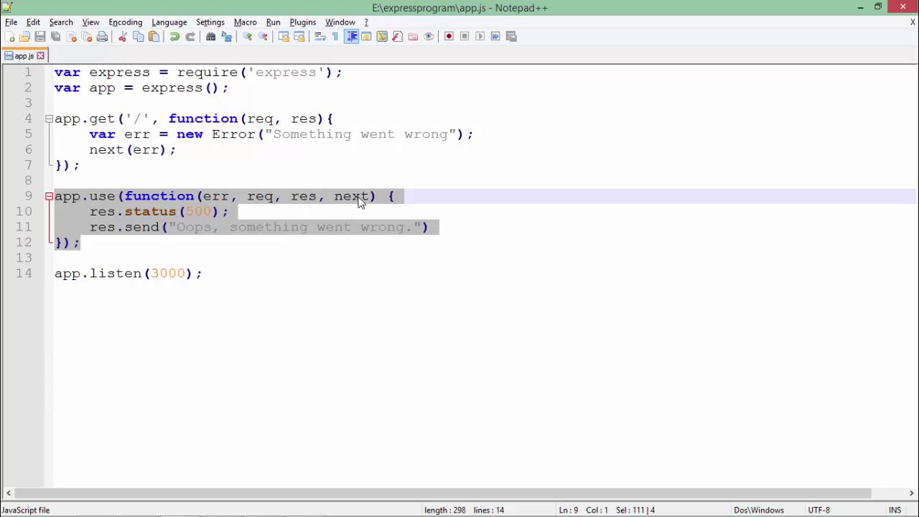
Task: Toggle the Function List panel icon
Action: pyautogui.click(x=397, y=37)
